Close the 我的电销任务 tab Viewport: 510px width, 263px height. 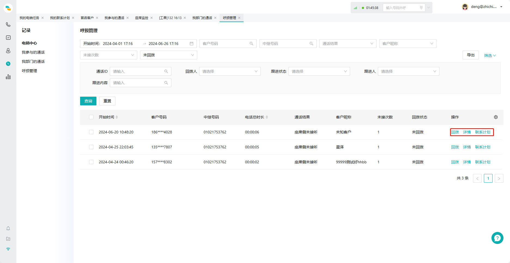[42, 18]
